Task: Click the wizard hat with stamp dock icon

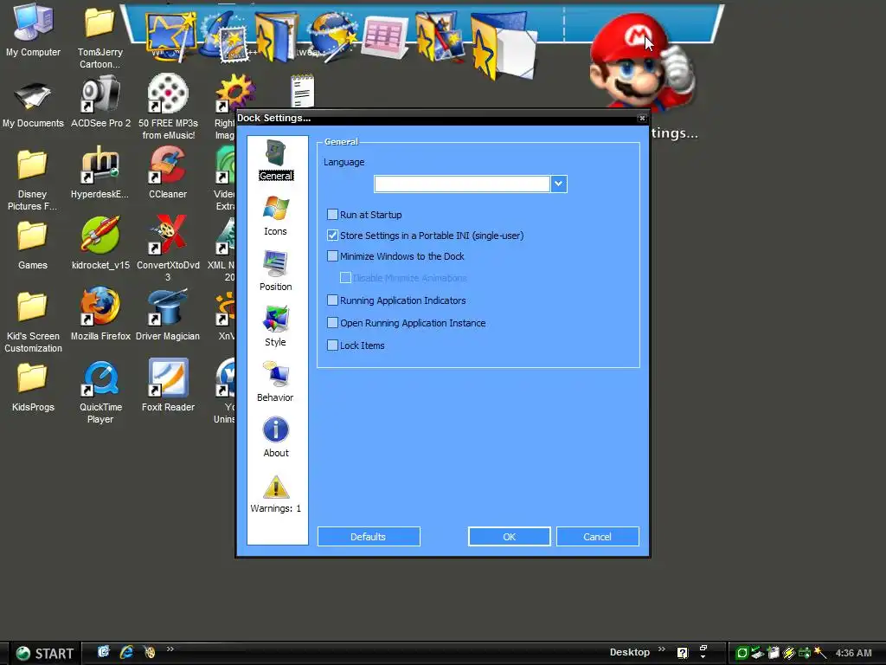Action: (x=226, y=36)
